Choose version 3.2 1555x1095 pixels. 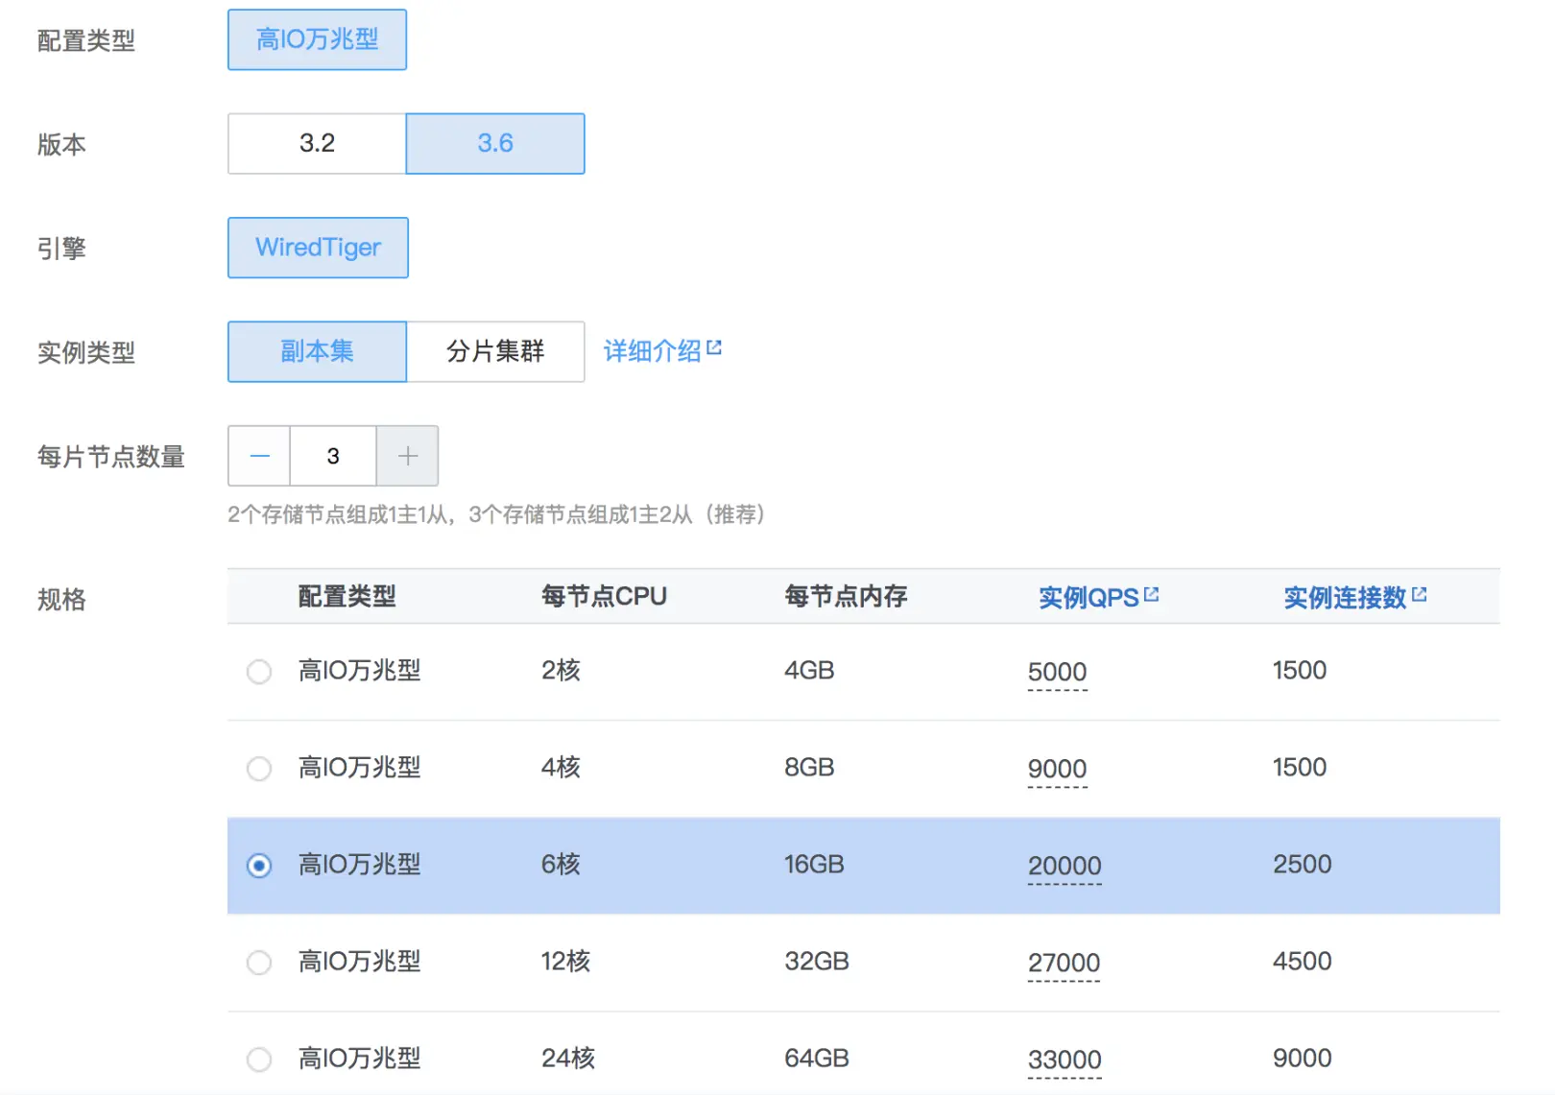[317, 143]
